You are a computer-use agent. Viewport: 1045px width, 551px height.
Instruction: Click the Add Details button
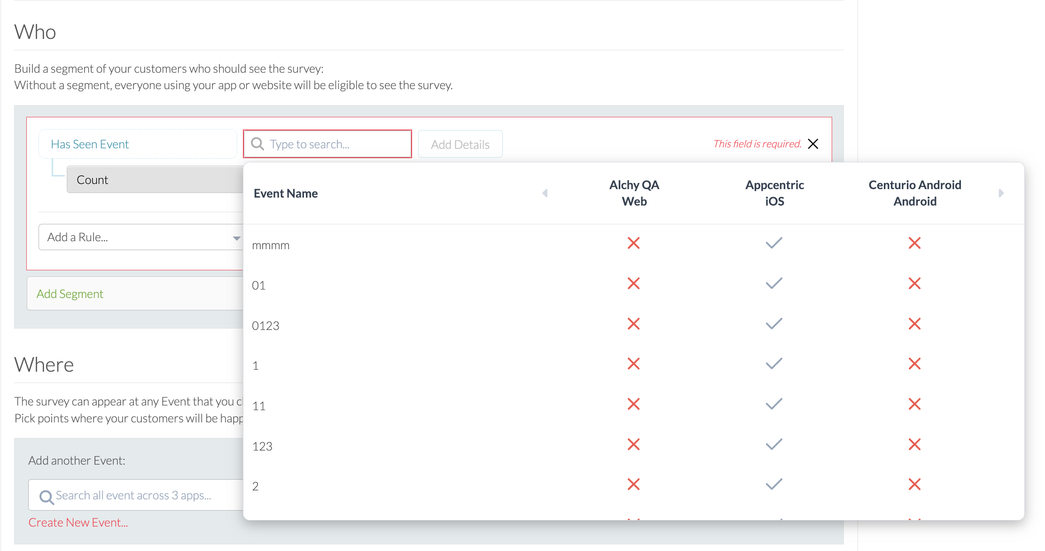[x=460, y=145]
